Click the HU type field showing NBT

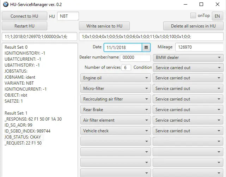(x=68, y=16)
